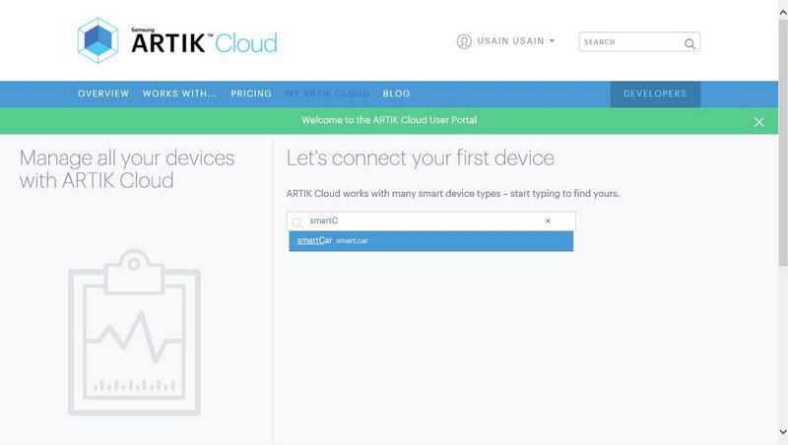The image size is (788, 445).
Task: Click the device type field containing smartC
Action: (x=431, y=221)
